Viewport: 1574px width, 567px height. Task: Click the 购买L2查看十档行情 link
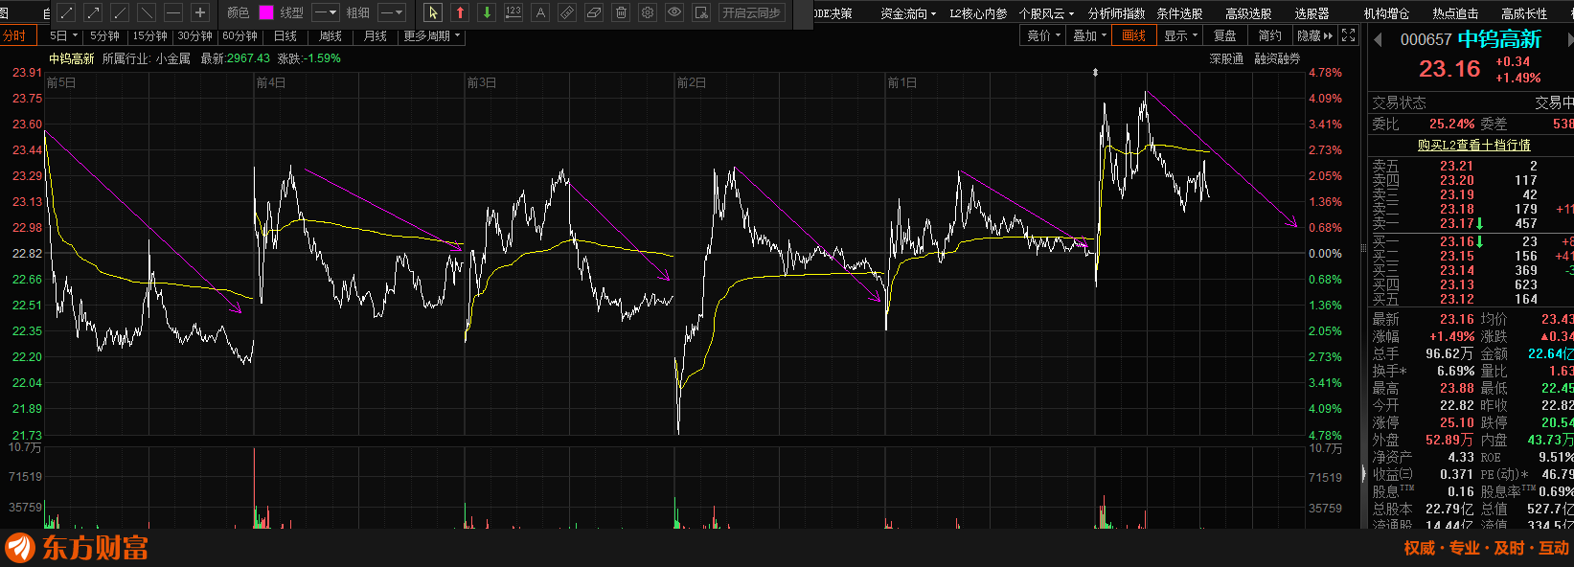pos(1473,145)
